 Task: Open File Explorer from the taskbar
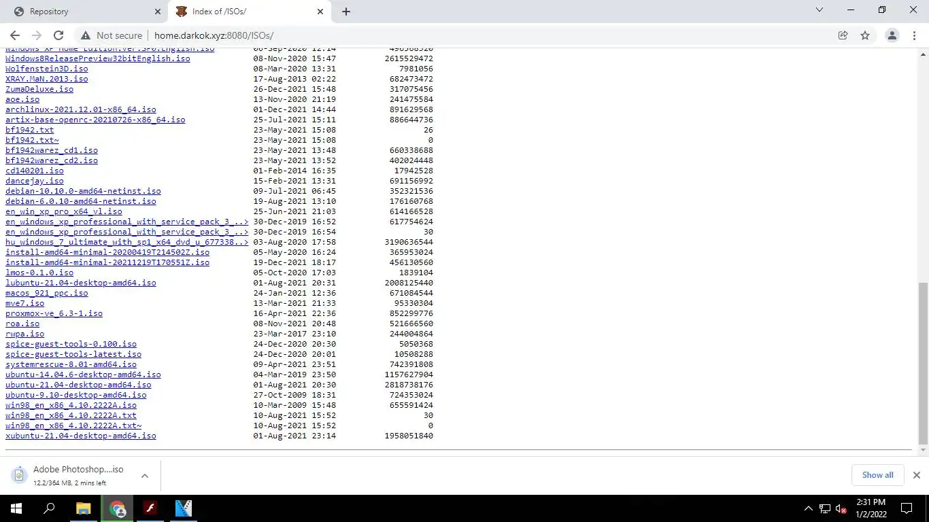84,508
